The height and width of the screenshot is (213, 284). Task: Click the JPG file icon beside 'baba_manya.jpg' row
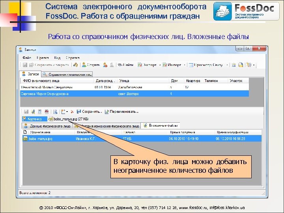[25, 138]
